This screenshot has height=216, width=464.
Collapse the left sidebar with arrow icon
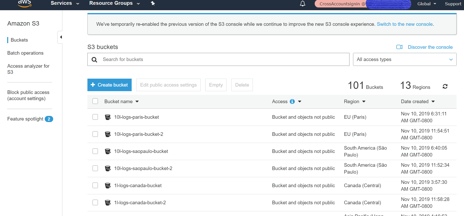(61, 37)
